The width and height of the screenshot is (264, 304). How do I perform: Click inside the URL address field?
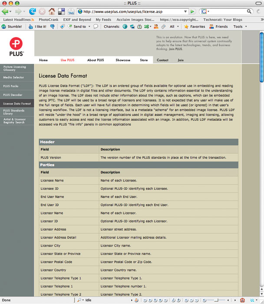pos(133,12)
